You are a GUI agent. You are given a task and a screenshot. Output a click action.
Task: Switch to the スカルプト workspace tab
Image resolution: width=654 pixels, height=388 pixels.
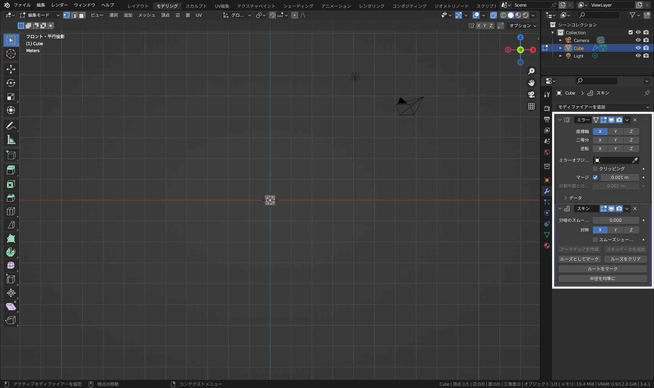coord(196,6)
